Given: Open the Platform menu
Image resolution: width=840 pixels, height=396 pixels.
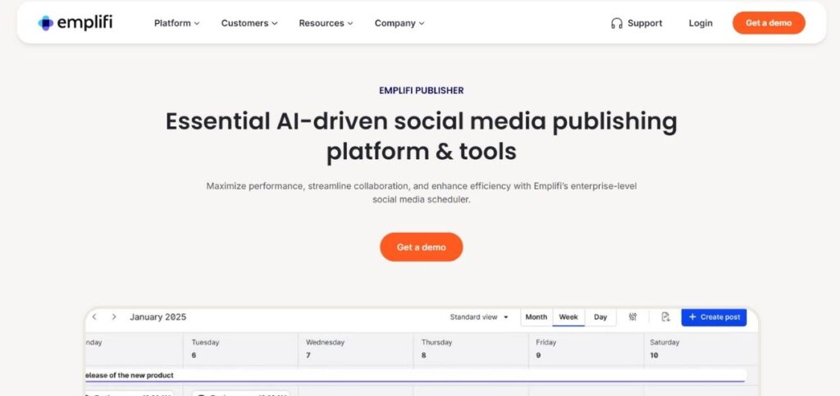Looking at the screenshot, I should coord(177,23).
